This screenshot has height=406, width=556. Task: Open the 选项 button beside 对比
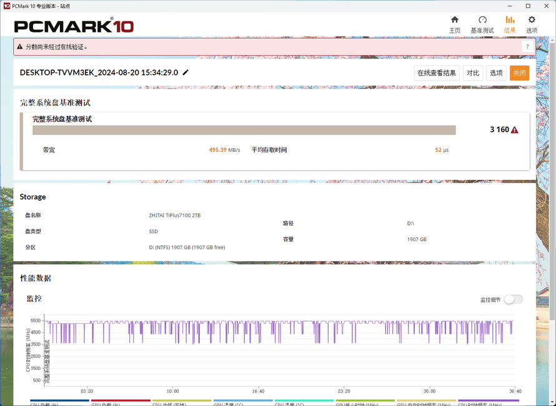click(x=496, y=73)
